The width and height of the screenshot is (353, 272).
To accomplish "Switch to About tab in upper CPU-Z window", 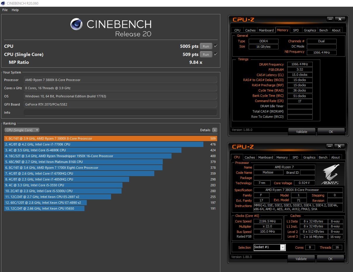I will click(x=336, y=30).
